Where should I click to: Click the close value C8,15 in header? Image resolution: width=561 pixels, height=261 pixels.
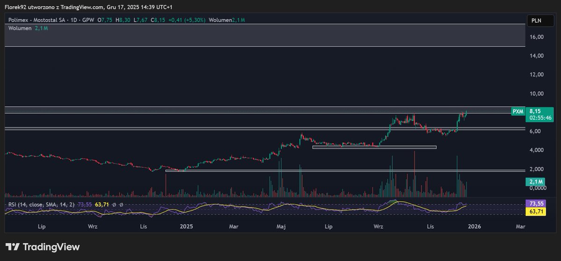click(157, 20)
